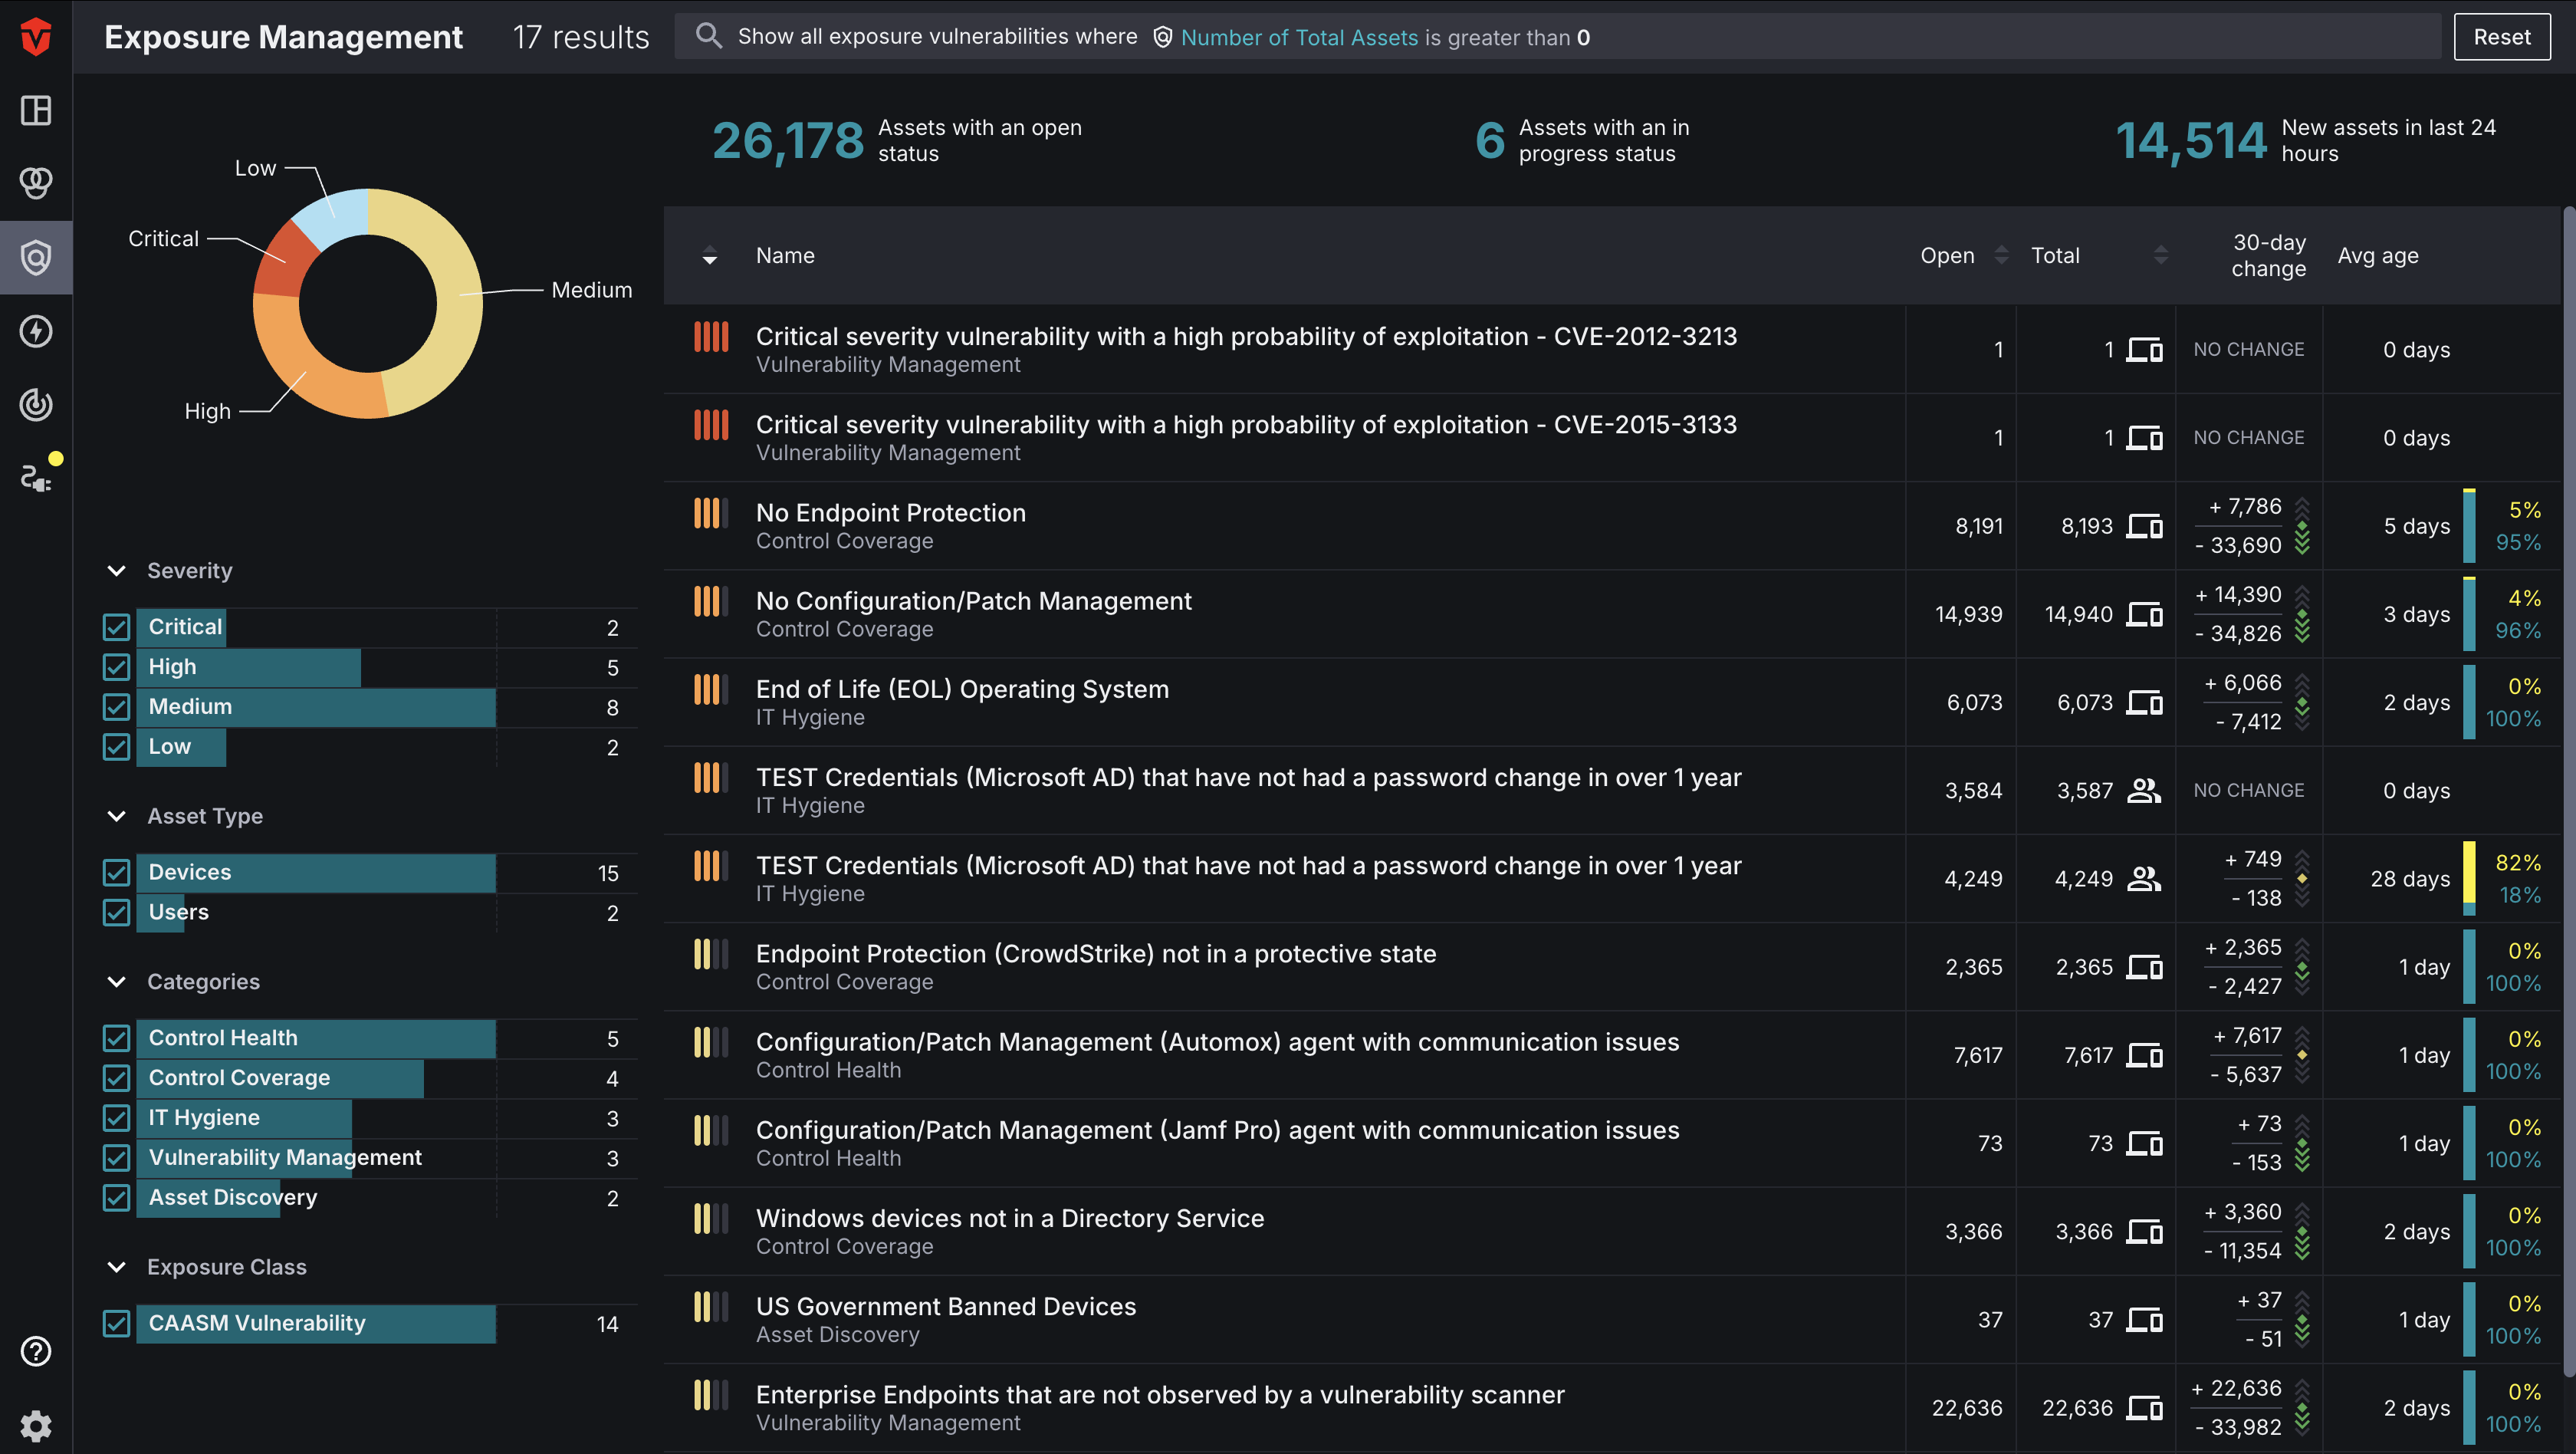Uncheck the Critical severity filter

116,627
